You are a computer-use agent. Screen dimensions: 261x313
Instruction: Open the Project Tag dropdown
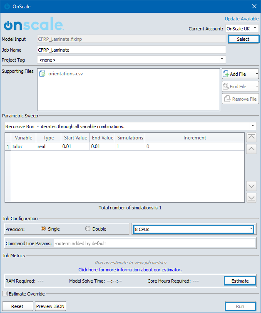[x=132, y=60]
